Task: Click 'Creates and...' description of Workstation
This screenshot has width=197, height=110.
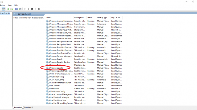Action: [x=80, y=88]
